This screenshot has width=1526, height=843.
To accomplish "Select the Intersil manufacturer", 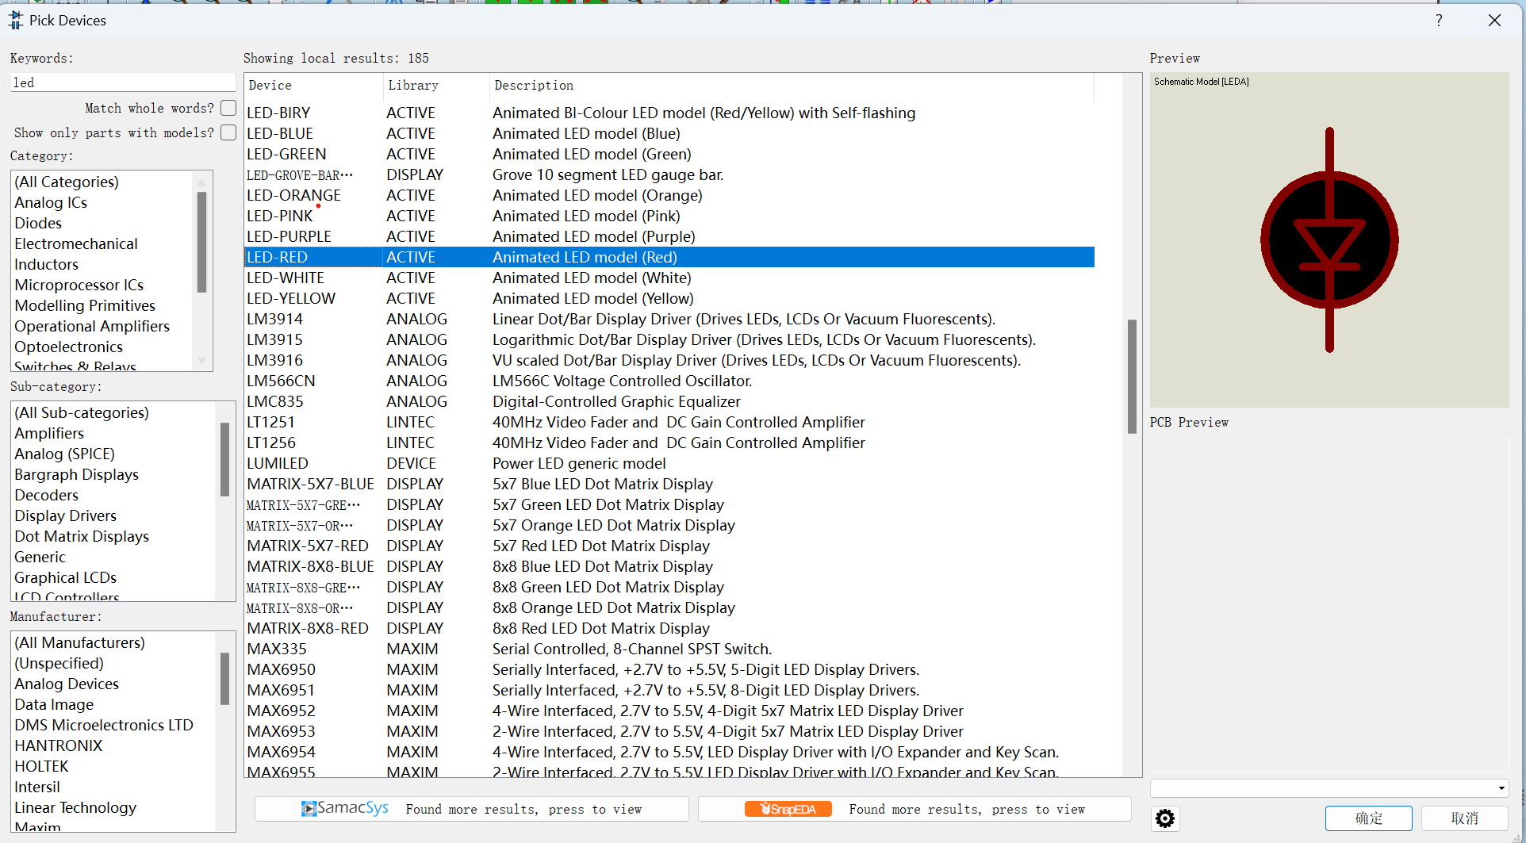I will [37, 787].
